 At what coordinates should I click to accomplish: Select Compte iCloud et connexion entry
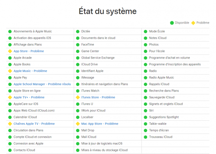coord(32,137)
